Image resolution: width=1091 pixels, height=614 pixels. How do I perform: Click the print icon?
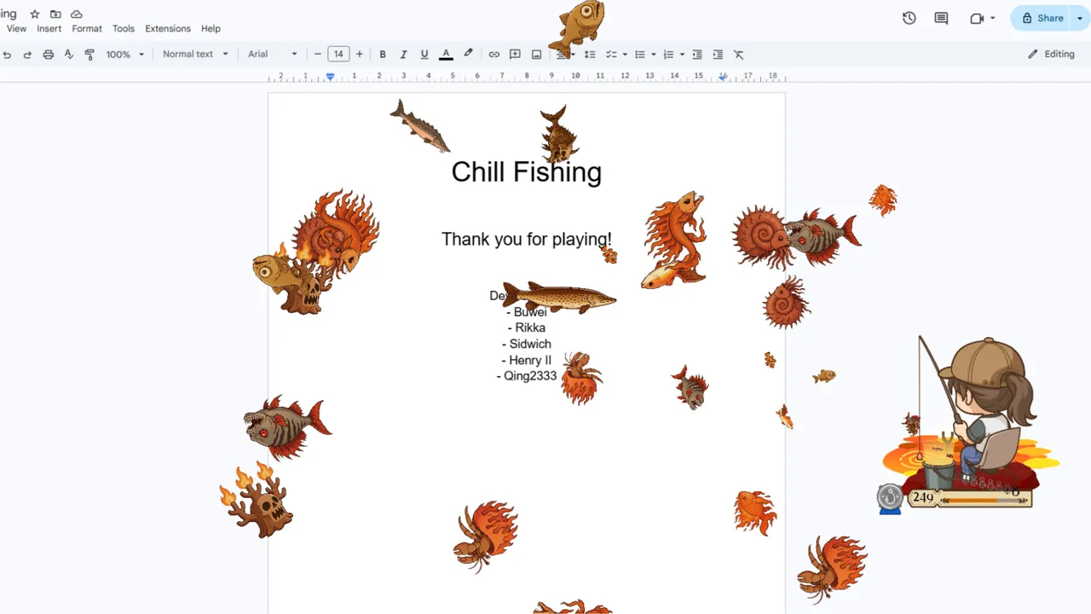(48, 54)
